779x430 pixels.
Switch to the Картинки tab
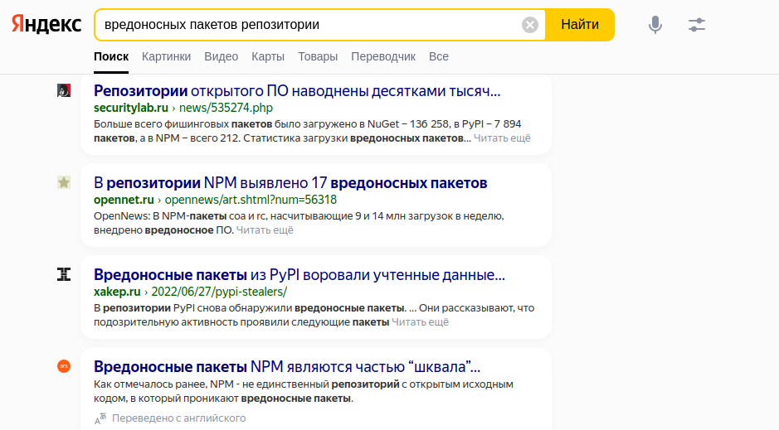click(167, 56)
